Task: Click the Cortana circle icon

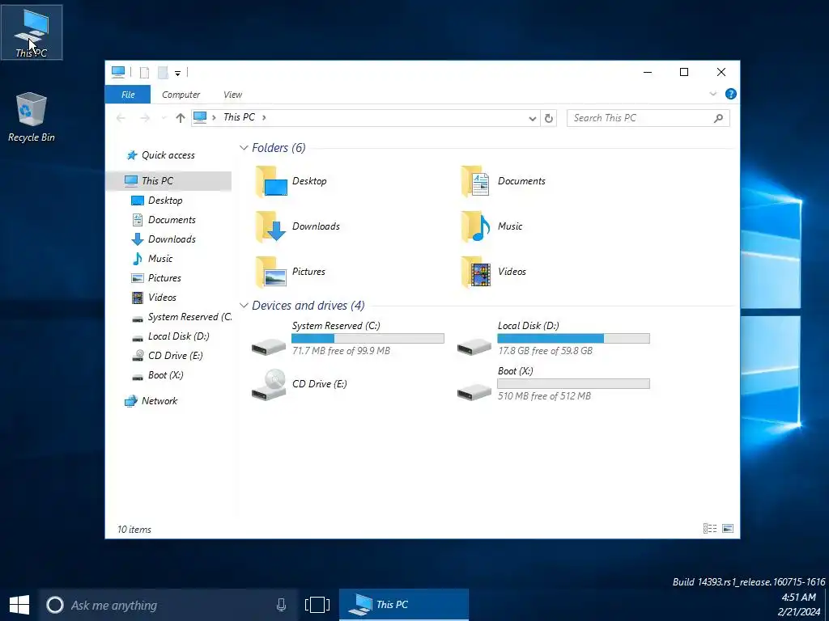Action: pyautogui.click(x=55, y=605)
